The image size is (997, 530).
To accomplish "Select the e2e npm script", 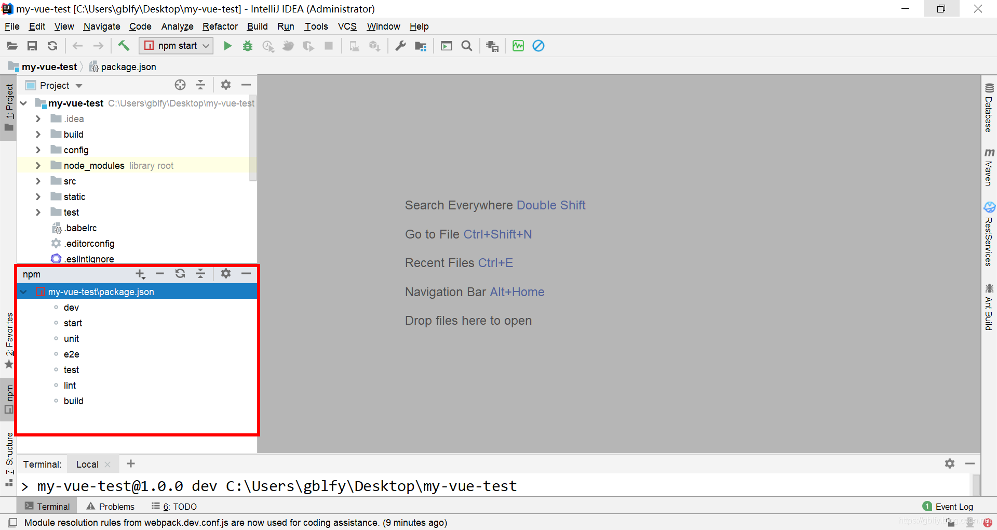I will [x=71, y=354].
